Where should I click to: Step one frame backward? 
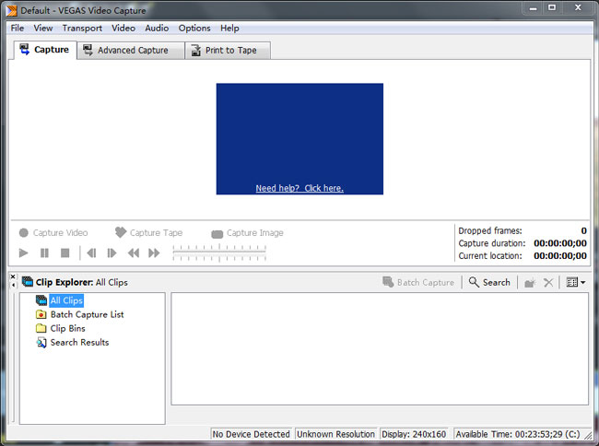91,252
